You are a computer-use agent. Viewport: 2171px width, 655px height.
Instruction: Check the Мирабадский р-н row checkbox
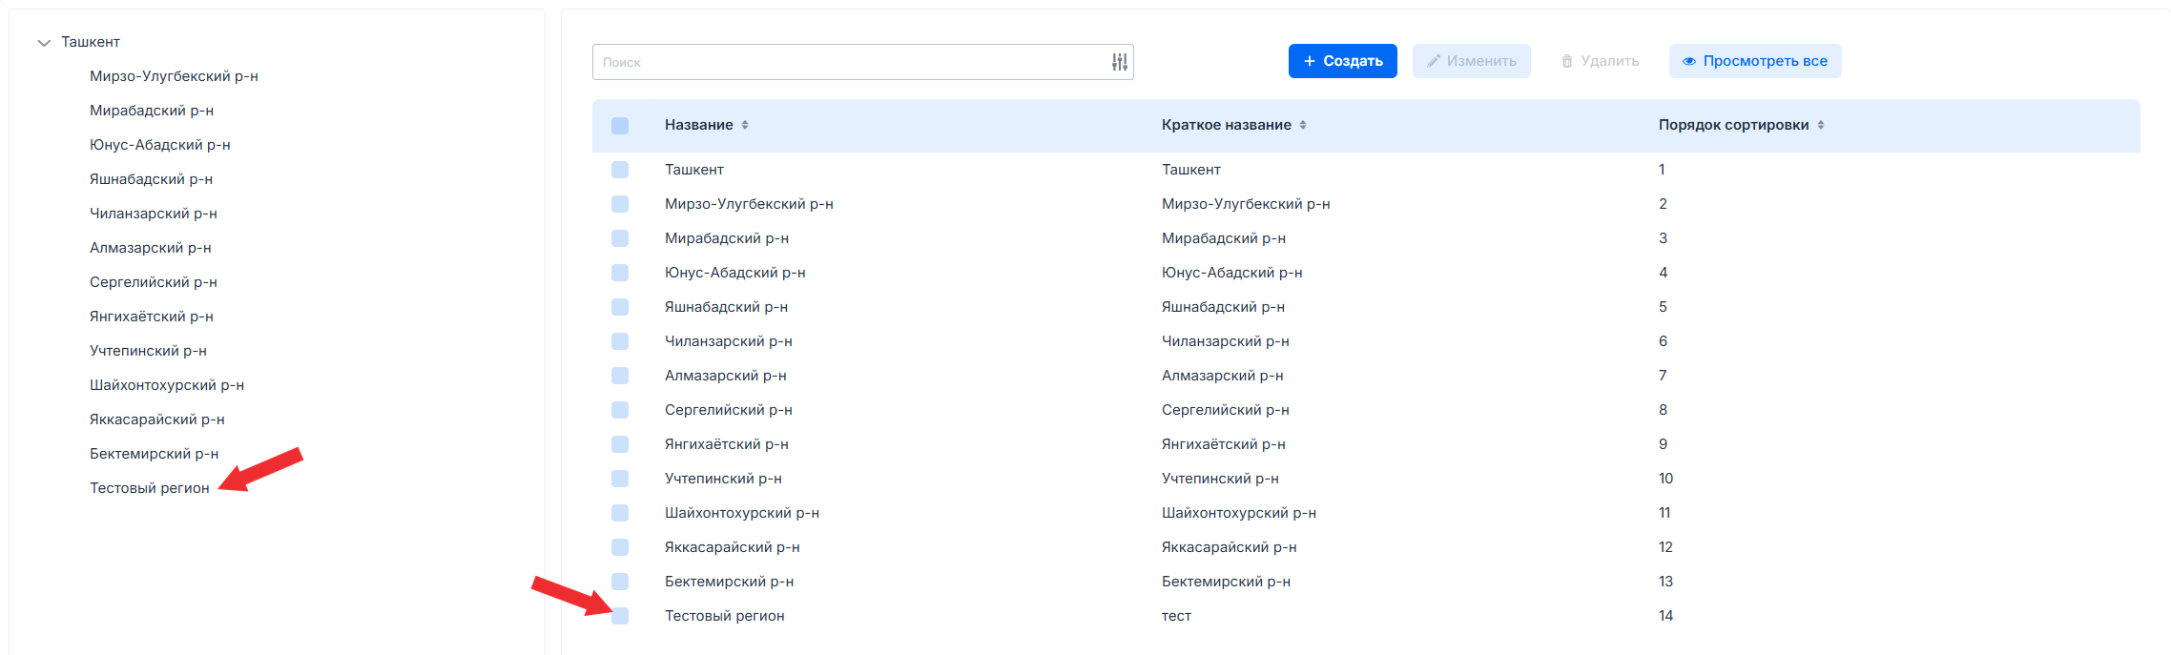coord(620,238)
